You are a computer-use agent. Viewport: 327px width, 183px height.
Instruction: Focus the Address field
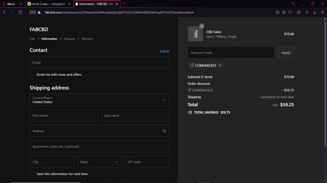coord(100,131)
